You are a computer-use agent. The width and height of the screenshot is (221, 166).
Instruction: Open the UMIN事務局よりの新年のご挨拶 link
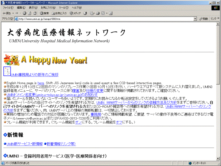pyautogui.click(x=34, y=75)
